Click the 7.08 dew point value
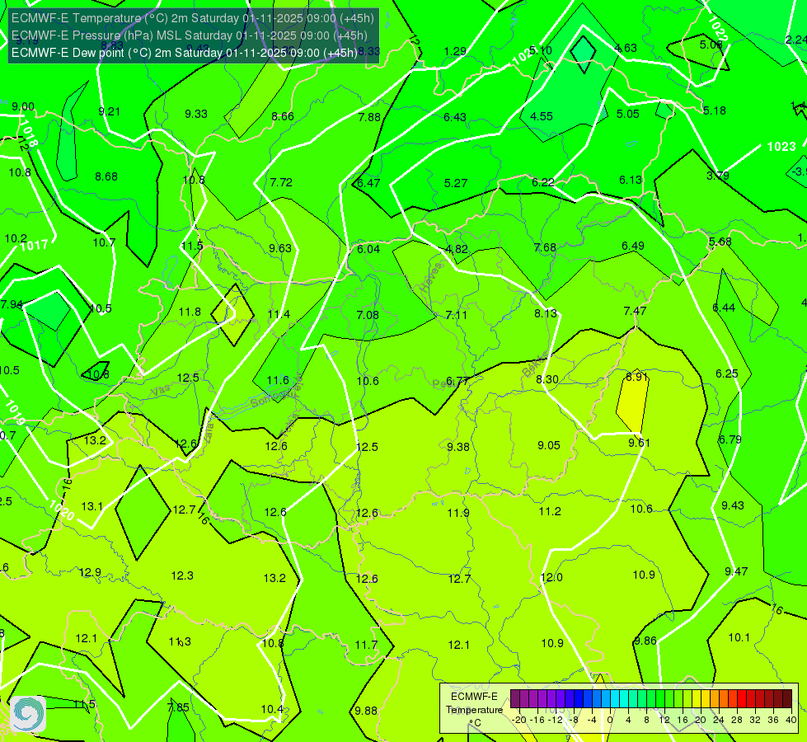Image resolution: width=807 pixels, height=742 pixels. point(368,315)
